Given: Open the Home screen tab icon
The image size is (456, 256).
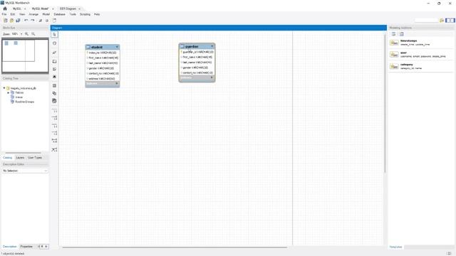Looking at the screenshot, I should [5, 9].
